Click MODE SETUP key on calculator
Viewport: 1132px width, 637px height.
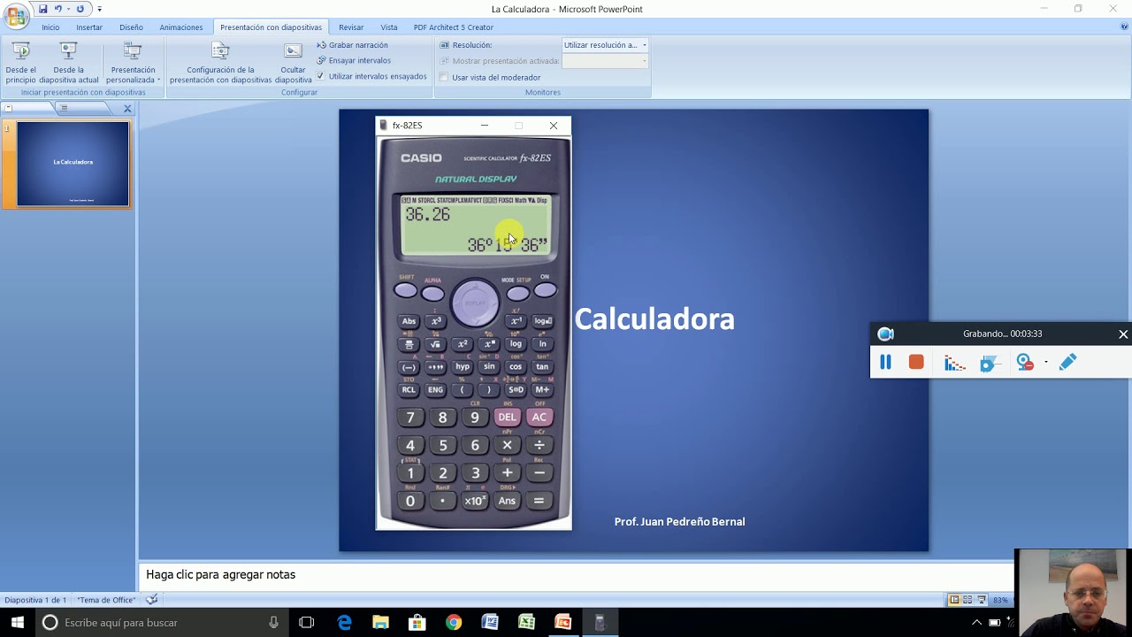point(517,293)
